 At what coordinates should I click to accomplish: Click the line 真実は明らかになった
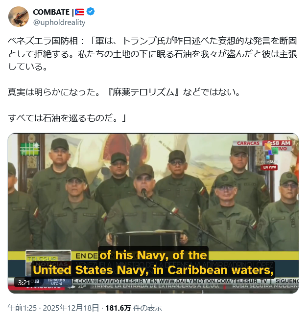[124, 92]
